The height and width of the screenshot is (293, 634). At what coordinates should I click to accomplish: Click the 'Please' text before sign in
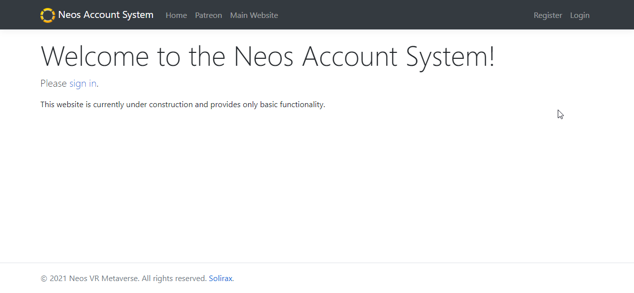pyautogui.click(x=53, y=83)
